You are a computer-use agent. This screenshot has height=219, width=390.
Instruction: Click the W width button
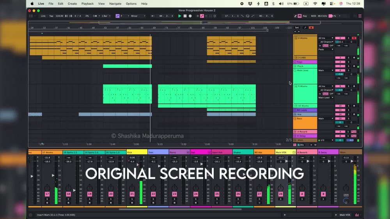tap(315, 145)
